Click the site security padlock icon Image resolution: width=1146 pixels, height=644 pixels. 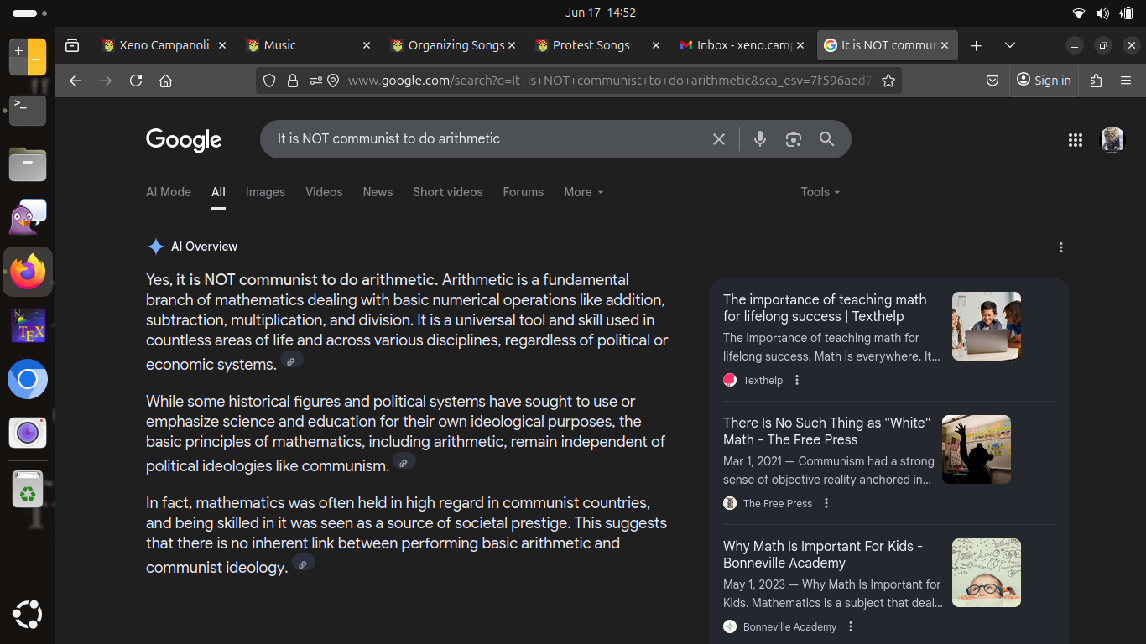[293, 80]
